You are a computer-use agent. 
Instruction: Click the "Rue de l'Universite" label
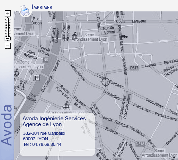(x=62, y=92)
